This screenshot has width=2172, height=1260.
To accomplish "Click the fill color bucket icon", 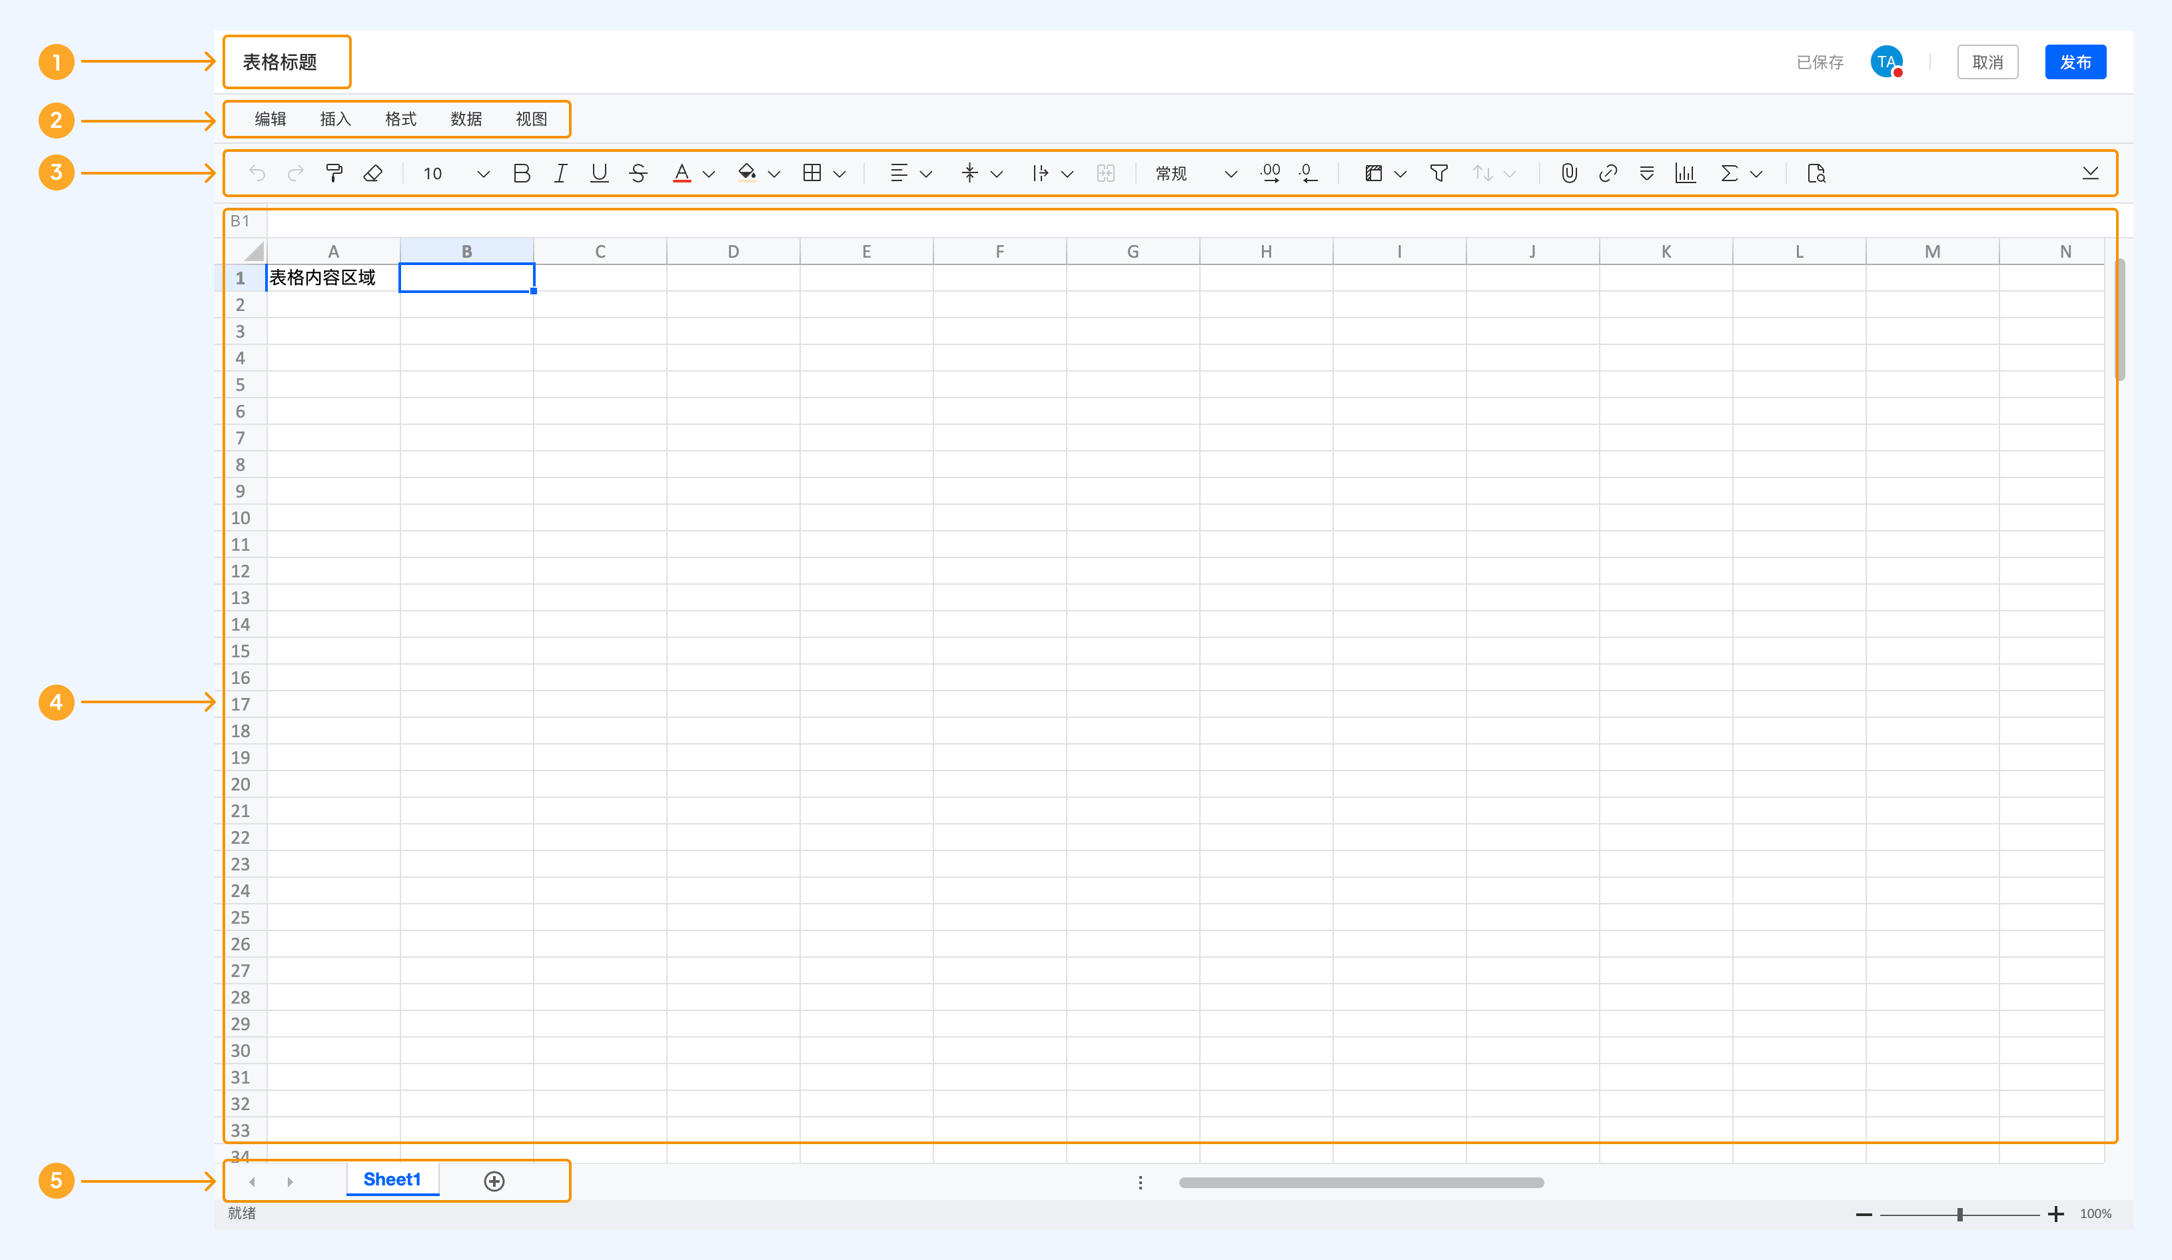I will [x=748, y=173].
